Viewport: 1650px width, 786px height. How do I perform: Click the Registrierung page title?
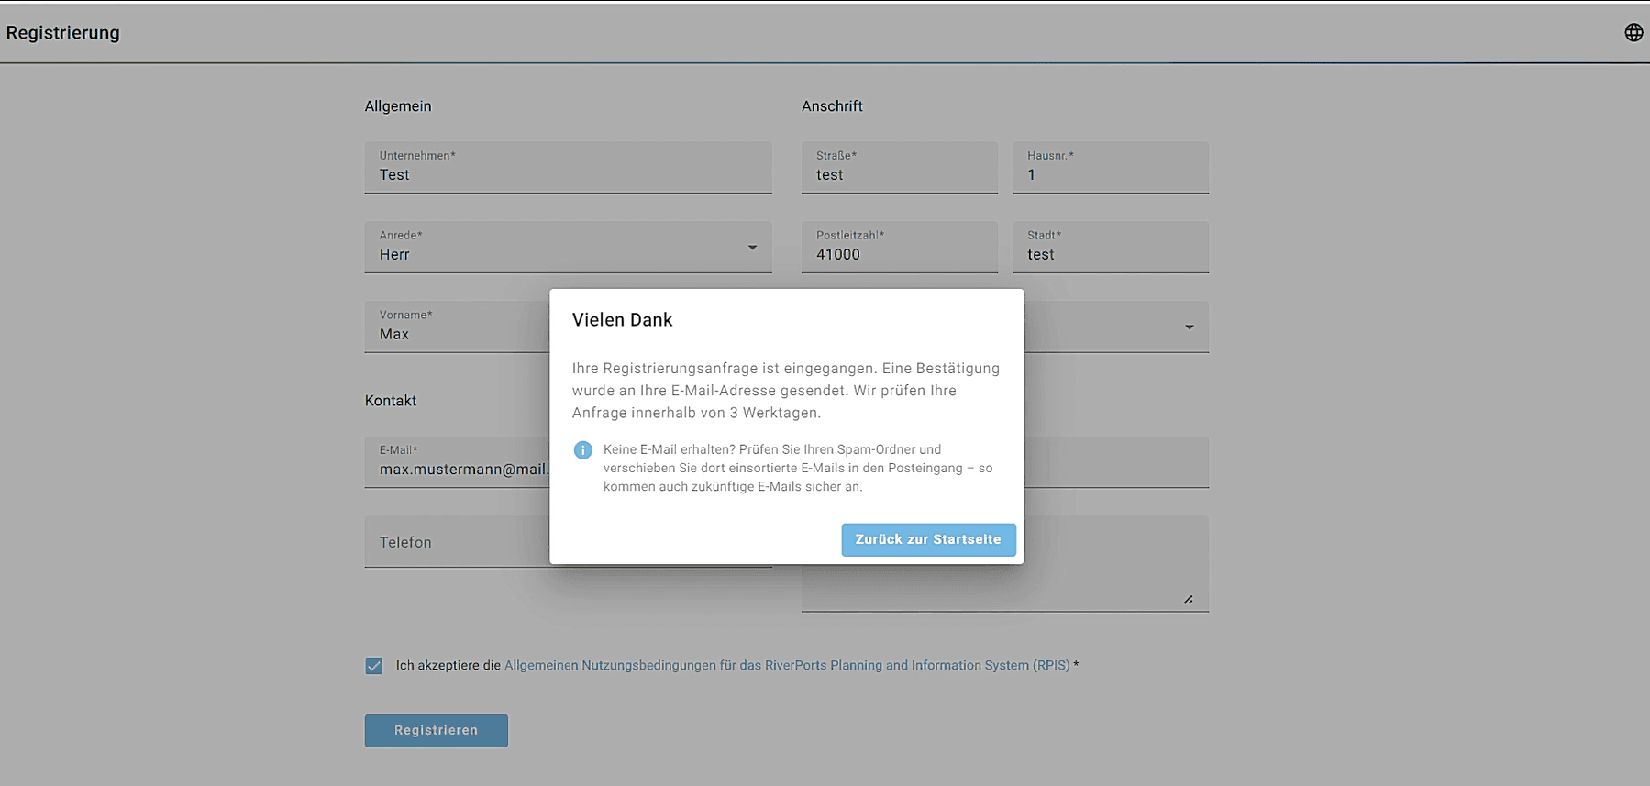[63, 33]
